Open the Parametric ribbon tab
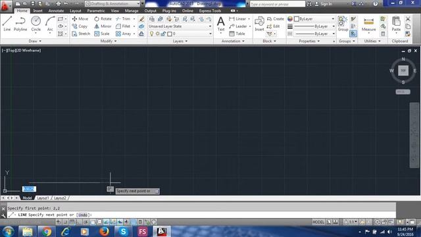The image size is (421, 237). pos(96,11)
